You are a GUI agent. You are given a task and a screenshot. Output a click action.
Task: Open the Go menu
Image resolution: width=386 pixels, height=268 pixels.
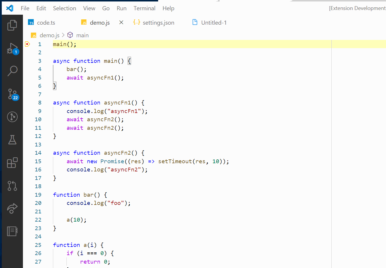(106, 8)
